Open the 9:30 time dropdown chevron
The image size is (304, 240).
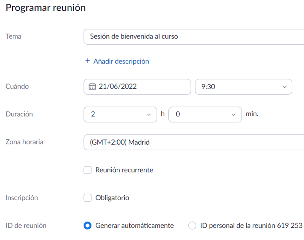click(284, 87)
